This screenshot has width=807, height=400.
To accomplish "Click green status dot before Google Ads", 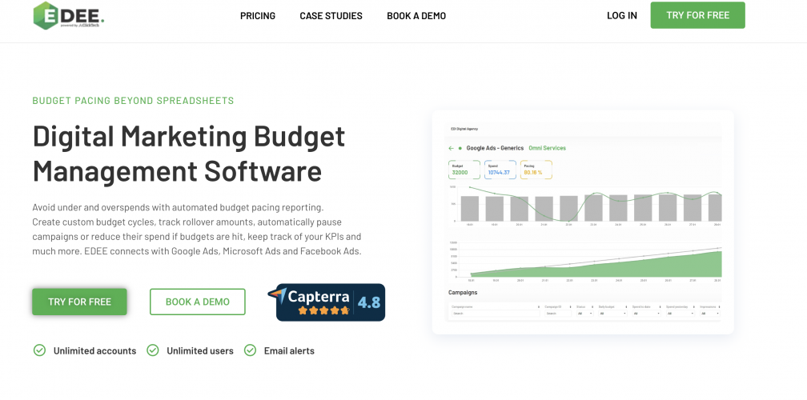I will (x=460, y=148).
